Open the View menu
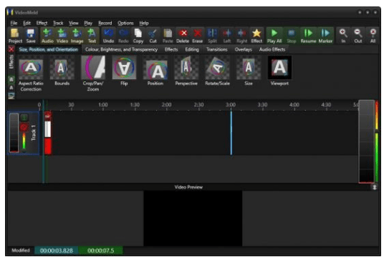Image resolution: width=384 pixels, height=262 pixels. tap(73, 23)
